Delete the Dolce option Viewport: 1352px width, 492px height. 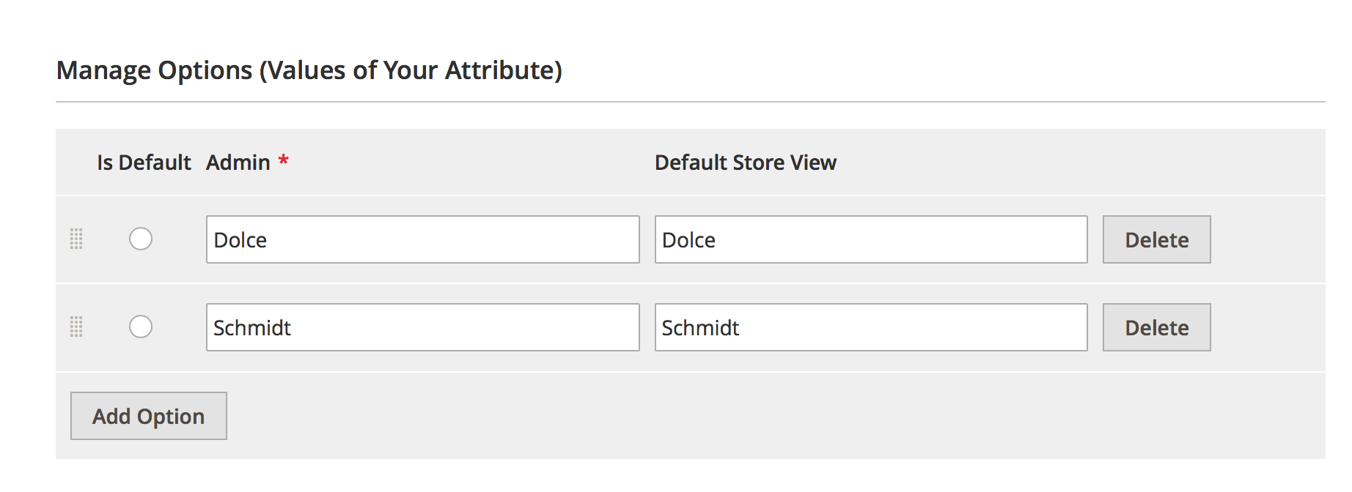pyautogui.click(x=1156, y=239)
